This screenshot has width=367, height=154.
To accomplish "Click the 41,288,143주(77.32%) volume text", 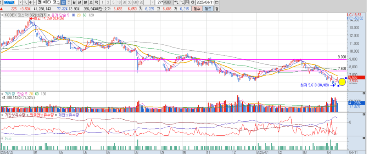I will click(x=18, y=98).
